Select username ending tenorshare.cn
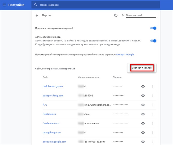173x145 pixels. point(88,123)
